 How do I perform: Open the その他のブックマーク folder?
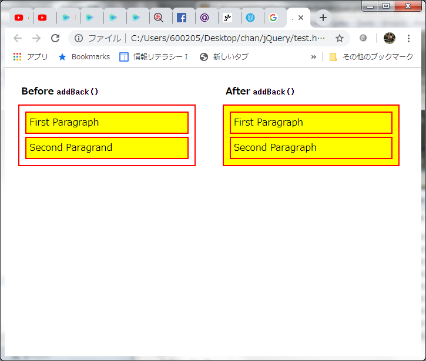pyautogui.click(x=371, y=57)
